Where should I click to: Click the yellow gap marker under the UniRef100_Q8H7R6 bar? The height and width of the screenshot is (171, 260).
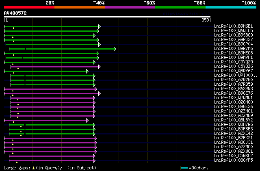(21, 126)
